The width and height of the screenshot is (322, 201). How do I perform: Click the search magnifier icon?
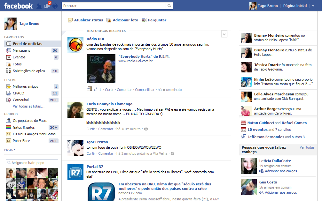169,5
